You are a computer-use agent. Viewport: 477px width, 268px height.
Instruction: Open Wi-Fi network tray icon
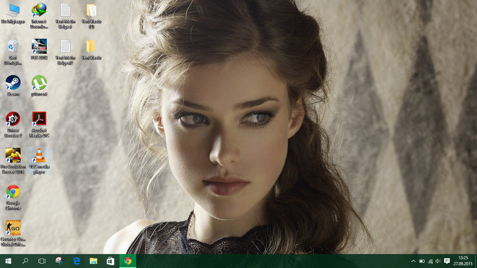(x=430, y=261)
